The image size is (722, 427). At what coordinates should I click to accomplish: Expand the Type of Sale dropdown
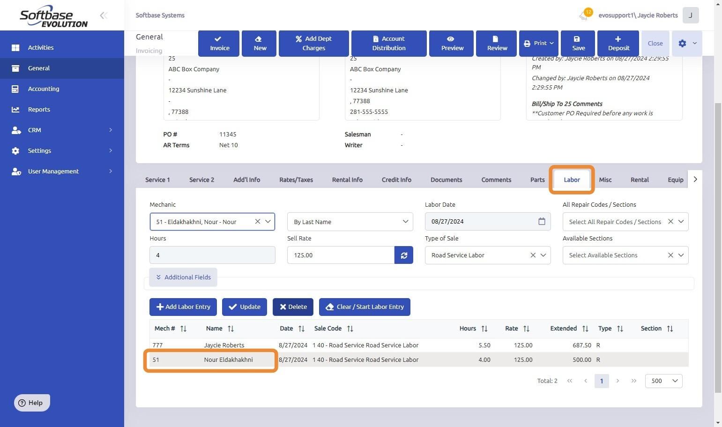[x=543, y=255]
